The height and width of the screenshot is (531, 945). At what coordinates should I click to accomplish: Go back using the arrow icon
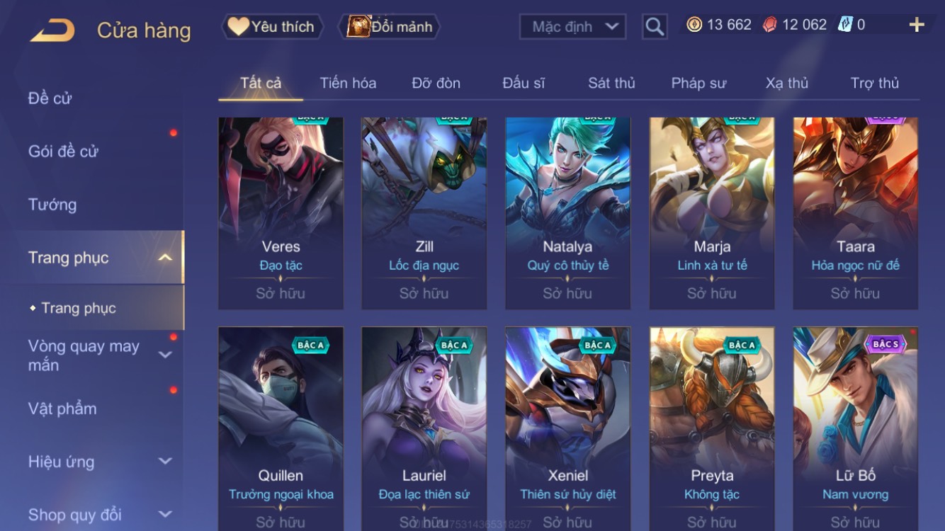(52, 30)
